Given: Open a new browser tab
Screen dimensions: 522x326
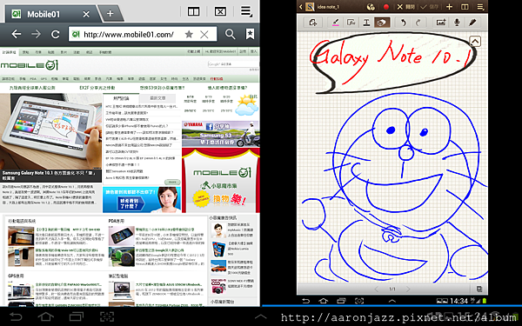Looking at the screenshot, I should pyautogui.click(x=110, y=14).
